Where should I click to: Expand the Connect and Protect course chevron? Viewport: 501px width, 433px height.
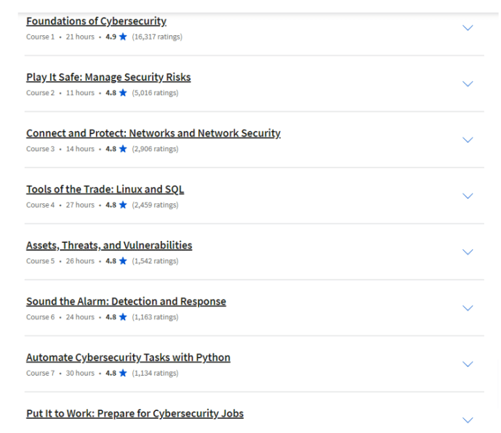pyautogui.click(x=467, y=140)
